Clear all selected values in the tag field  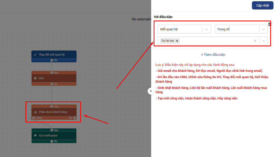pyautogui.click(x=255, y=41)
